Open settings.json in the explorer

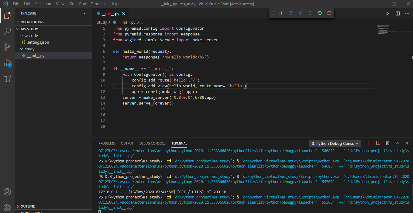[53, 42]
